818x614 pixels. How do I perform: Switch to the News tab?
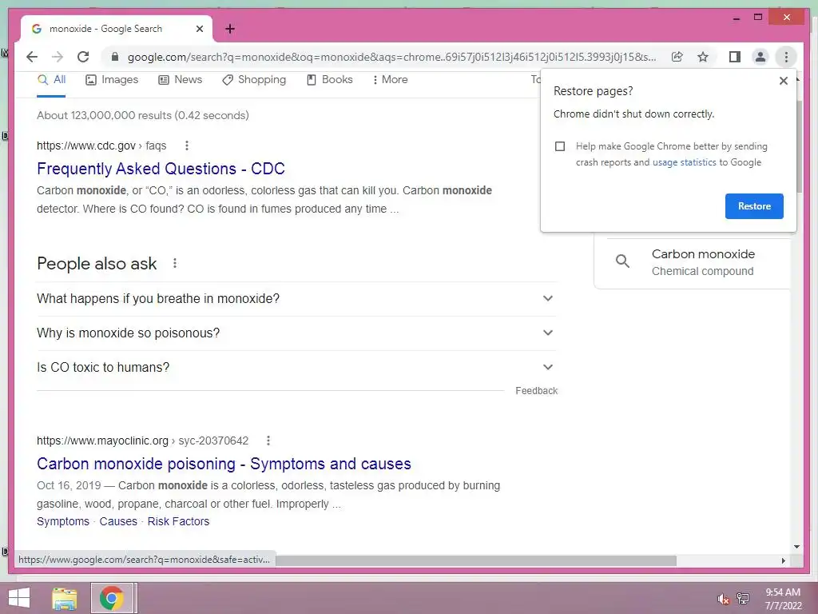(181, 79)
